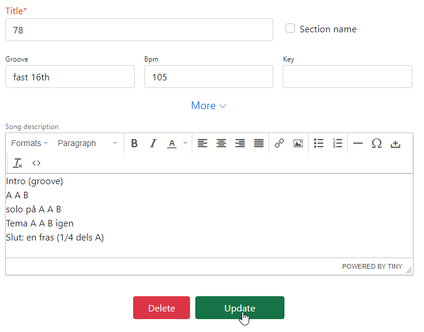The height and width of the screenshot is (332, 424).
Task: Click inside the Key input field
Action: [347, 77]
